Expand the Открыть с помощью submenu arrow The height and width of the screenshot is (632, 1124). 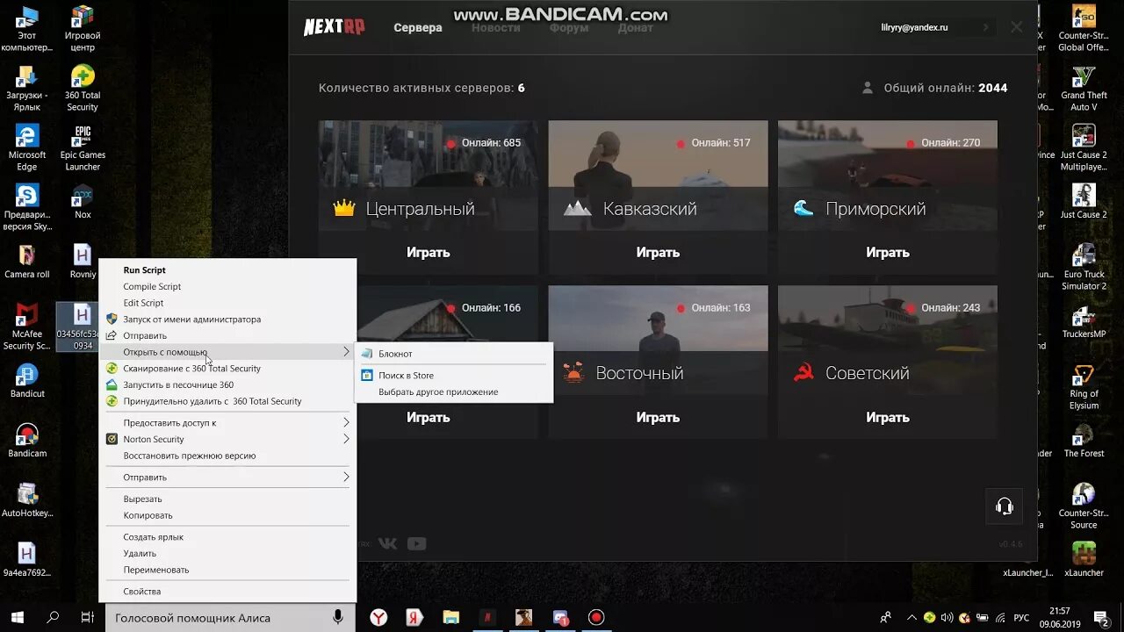346,352
